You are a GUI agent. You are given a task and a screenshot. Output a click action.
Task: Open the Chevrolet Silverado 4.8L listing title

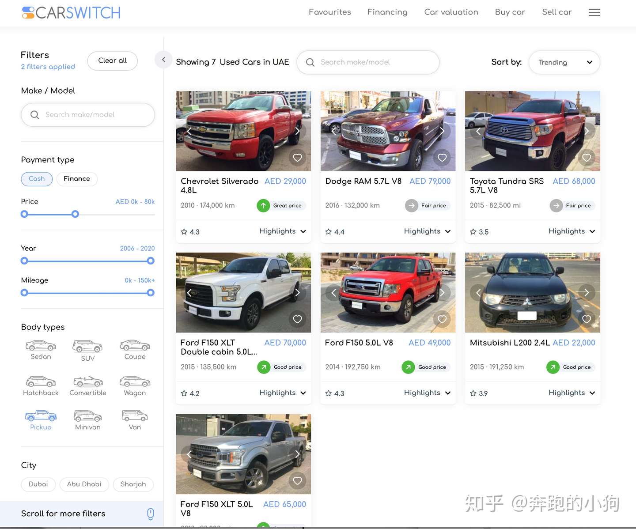tap(220, 185)
